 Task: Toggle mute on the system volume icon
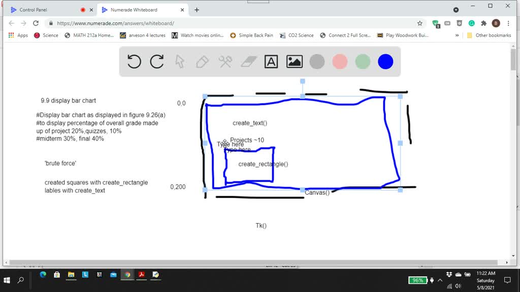pyautogui.click(x=459, y=286)
